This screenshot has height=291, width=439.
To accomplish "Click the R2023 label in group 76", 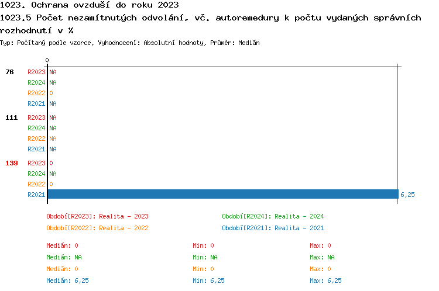I will pos(36,72).
